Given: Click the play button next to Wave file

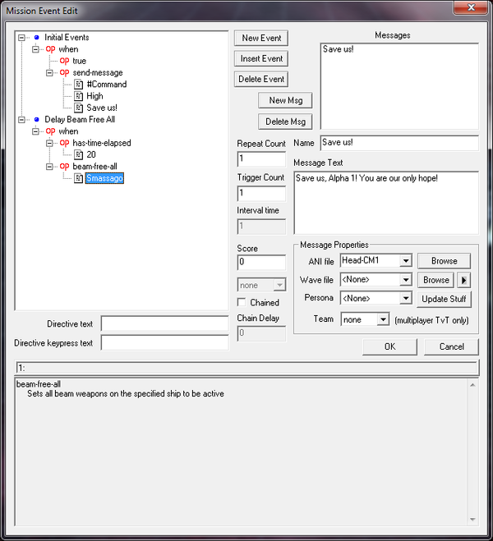Looking at the screenshot, I should coord(464,280).
